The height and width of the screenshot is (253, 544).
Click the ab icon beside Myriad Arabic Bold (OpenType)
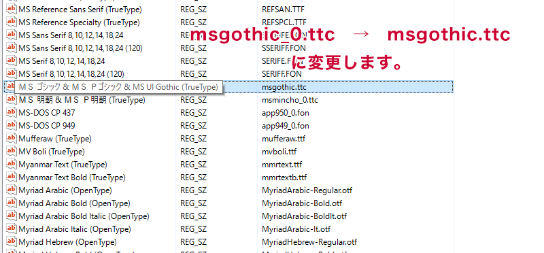[x=12, y=203]
